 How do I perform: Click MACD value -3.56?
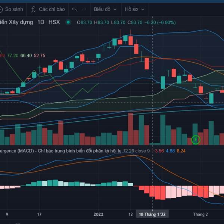pos(158,151)
